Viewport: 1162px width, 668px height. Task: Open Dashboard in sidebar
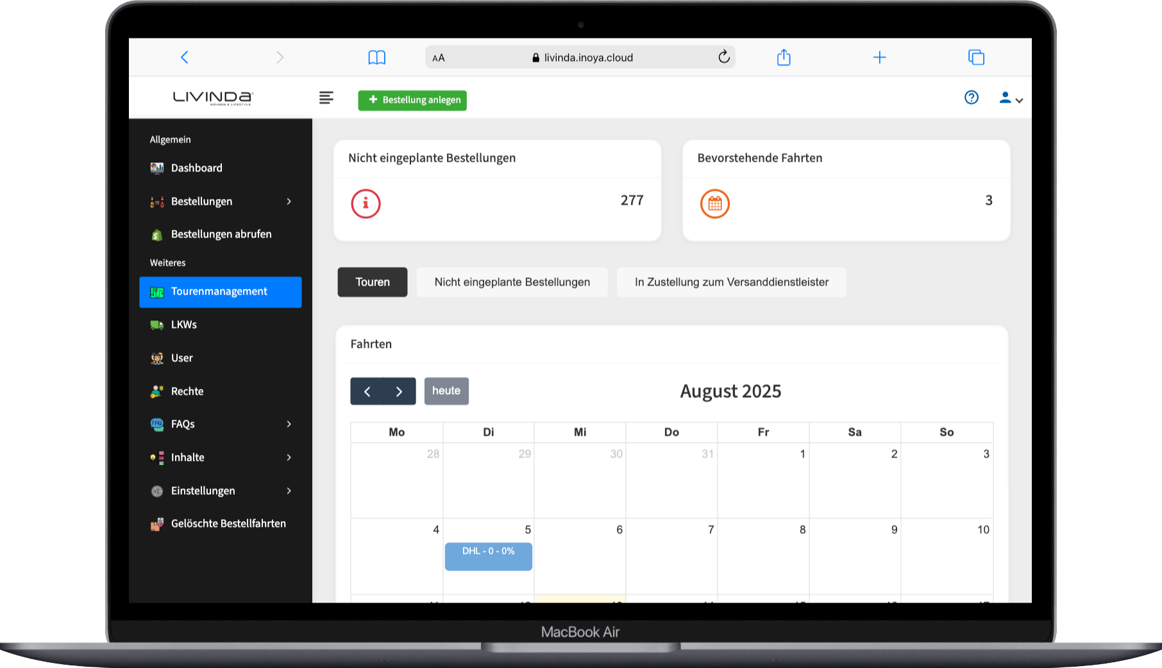[220, 168]
